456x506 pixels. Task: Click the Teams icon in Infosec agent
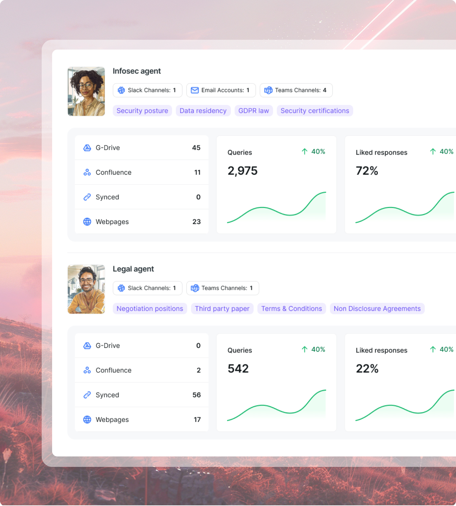coord(268,90)
